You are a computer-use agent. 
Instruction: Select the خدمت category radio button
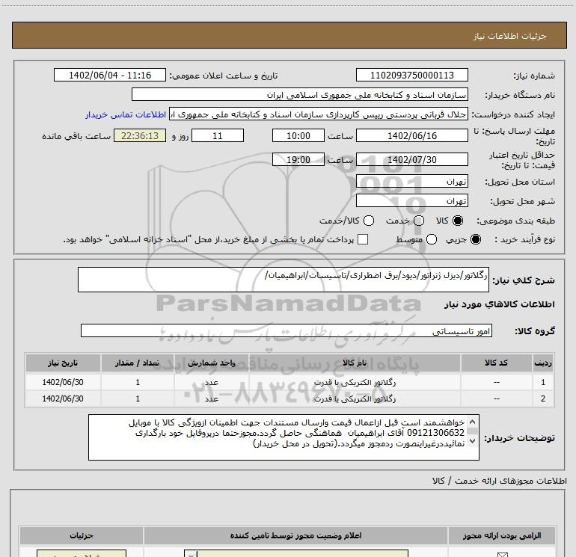pyautogui.click(x=419, y=221)
